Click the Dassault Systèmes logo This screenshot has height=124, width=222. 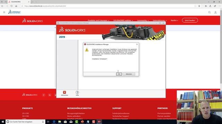coord(14,12)
